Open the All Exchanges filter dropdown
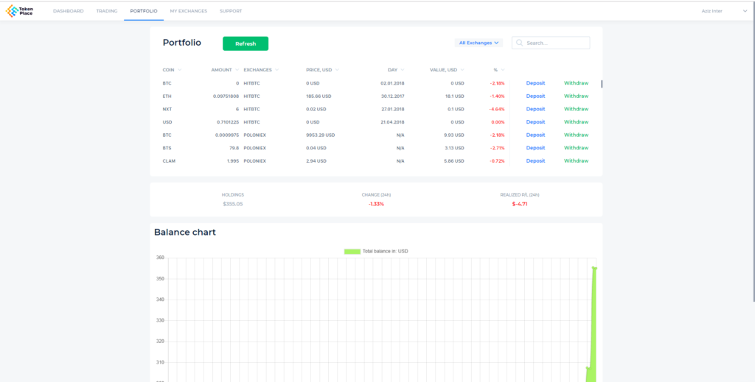 click(x=479, y=43)
